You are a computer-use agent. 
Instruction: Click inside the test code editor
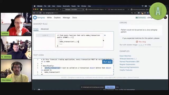point(73,67)
